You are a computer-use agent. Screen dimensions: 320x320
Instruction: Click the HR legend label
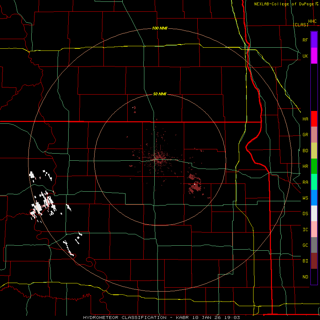click(305, 166)
